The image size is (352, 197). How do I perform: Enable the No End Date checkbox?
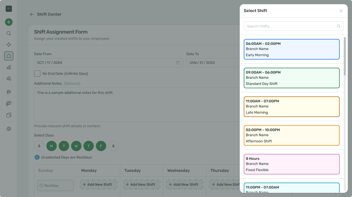click(37, 74)
